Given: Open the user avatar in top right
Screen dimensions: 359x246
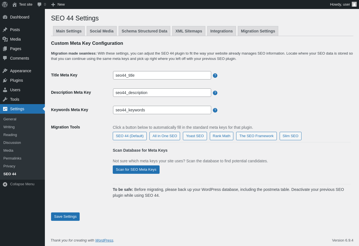Looking at the screenshot, I should (354, 4).
